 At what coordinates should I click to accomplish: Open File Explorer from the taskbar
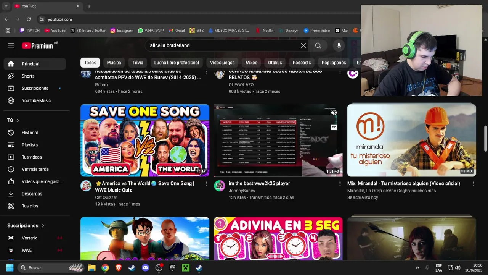click(x=91, y=268)
